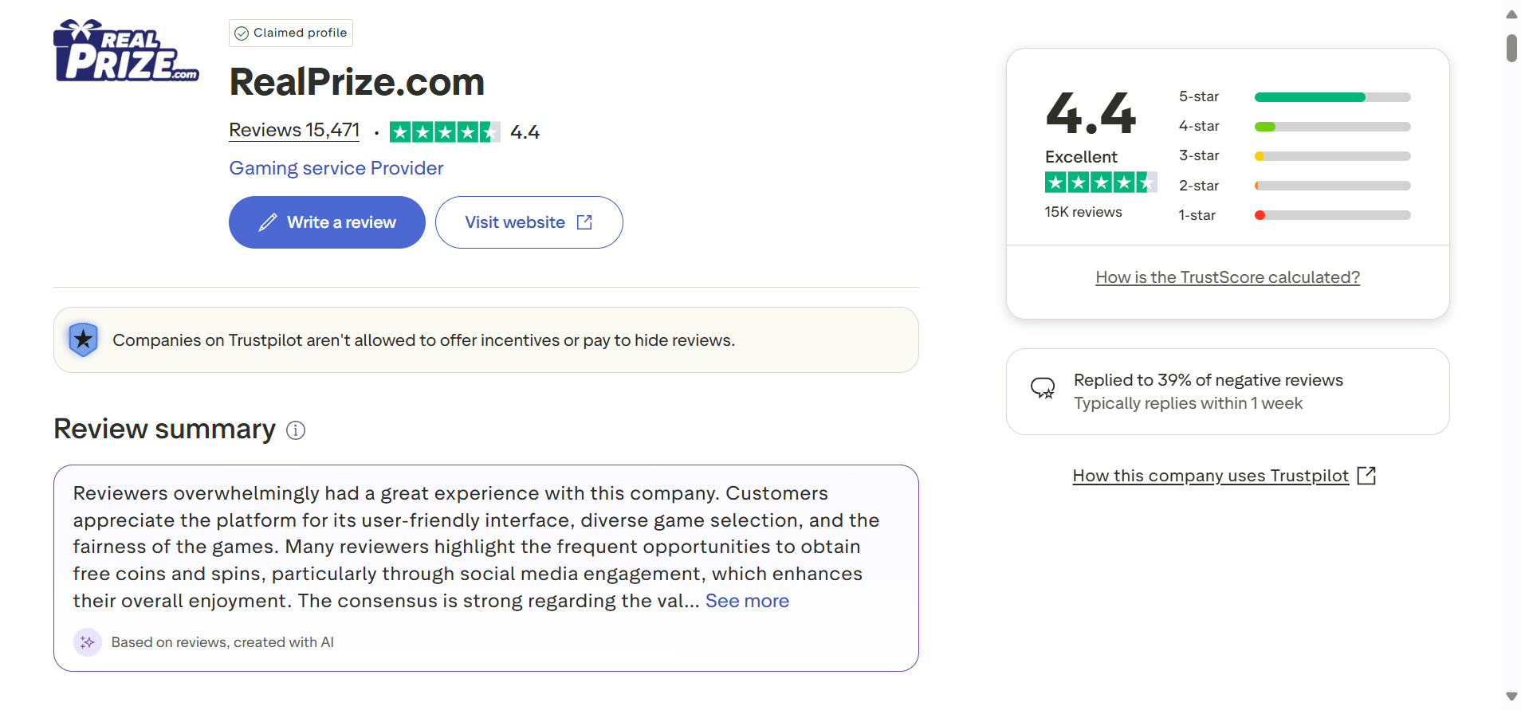The height and width of the screenshot is (710, 1521).
Task: Click the scrollbar down arrow
Action: point(1511,696)
